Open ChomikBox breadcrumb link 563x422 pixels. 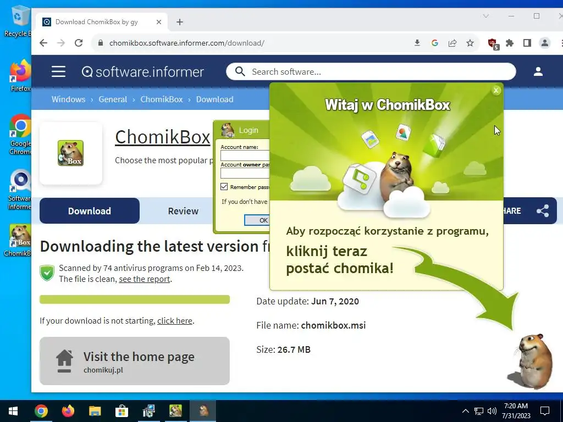(162, 99)
